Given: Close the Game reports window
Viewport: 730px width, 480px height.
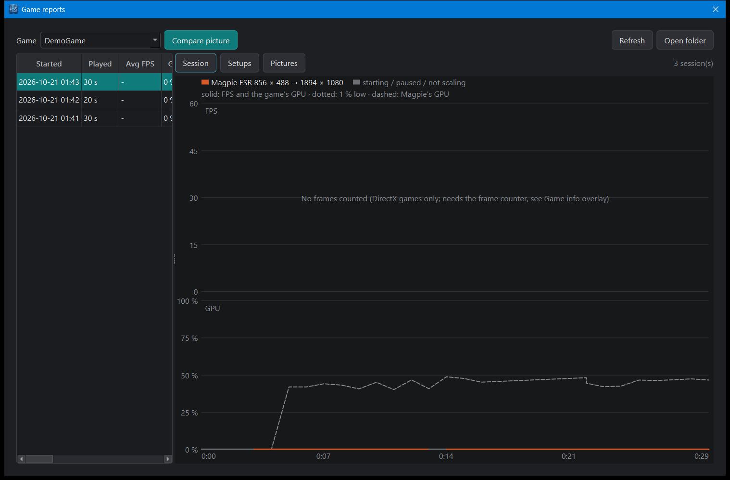Looking at the screenshot, I should pyautogui.click(x=716, y=9).
